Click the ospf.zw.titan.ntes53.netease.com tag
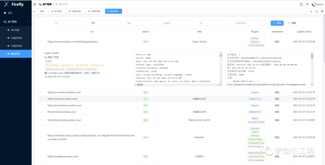Viewport: 325px width, 165px height. click(82, 69)
